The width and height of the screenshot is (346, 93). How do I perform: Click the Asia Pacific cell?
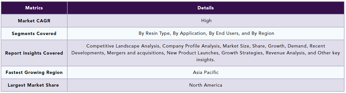tap(206, 72)
